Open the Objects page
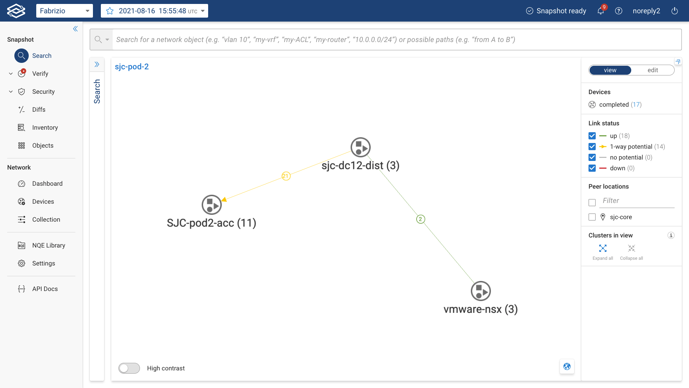The height and width of the screenshot is (388, 689). tap(43, 145)
